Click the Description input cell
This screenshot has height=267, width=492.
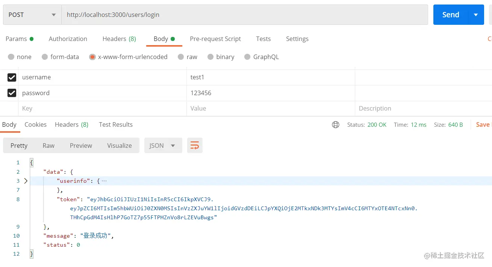[x=424, y=108]
